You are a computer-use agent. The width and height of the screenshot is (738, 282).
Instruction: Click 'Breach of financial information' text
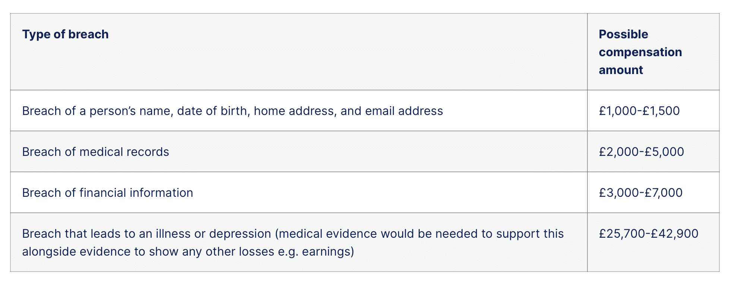[x=108, y=193]
